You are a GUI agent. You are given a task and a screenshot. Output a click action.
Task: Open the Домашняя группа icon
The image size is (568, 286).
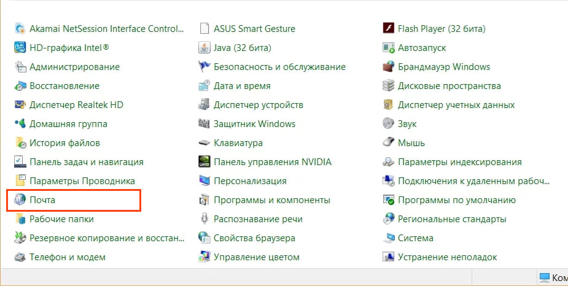(20, 124)
